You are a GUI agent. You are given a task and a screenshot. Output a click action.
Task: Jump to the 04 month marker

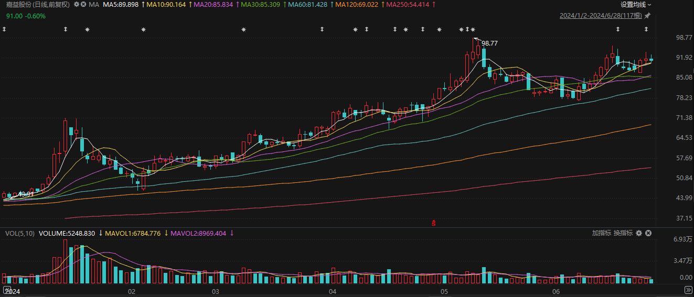332,291
